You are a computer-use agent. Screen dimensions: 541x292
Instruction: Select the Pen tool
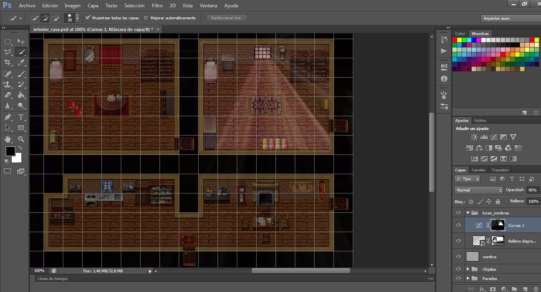point(8,117)
